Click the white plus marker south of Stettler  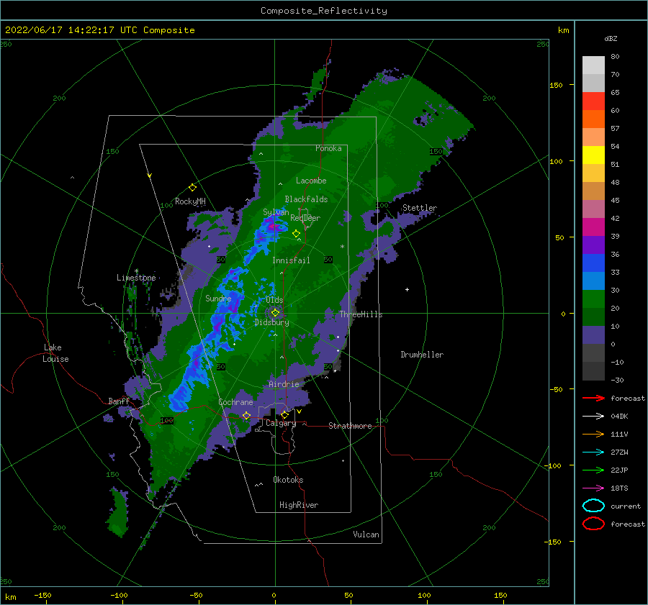coord(407,289)
